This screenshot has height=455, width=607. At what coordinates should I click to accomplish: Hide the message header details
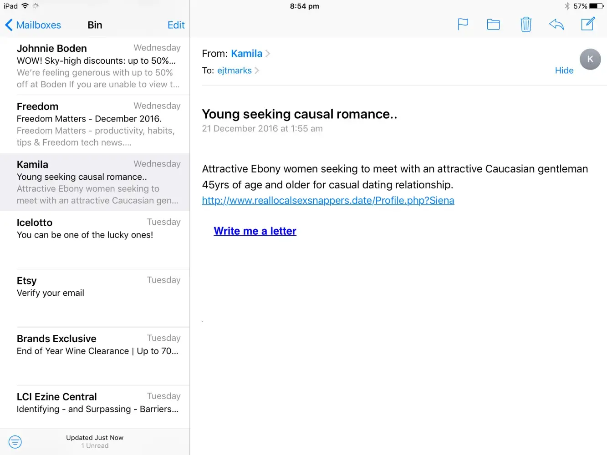564,71
